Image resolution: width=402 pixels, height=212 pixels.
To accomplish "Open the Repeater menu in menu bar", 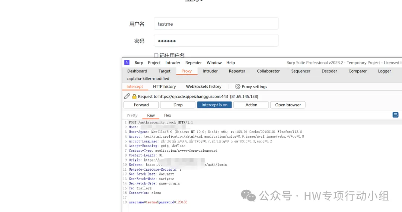I will click(x=193, y=63).
